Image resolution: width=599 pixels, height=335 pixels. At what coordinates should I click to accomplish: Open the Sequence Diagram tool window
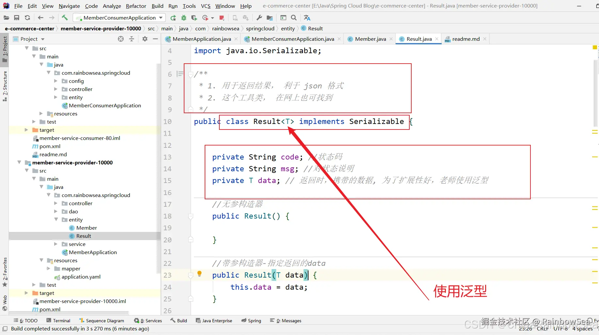point(102,321)
